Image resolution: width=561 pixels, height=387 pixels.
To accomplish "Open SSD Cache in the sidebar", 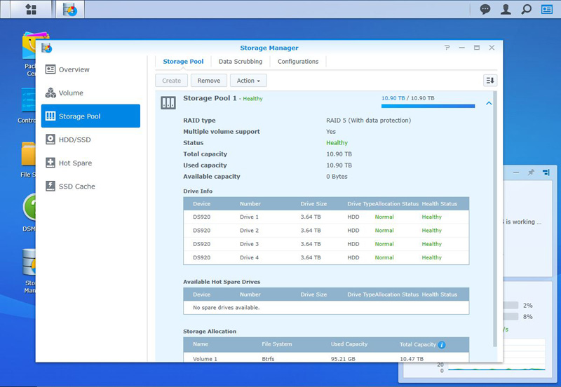I will (x=90, y=186).
